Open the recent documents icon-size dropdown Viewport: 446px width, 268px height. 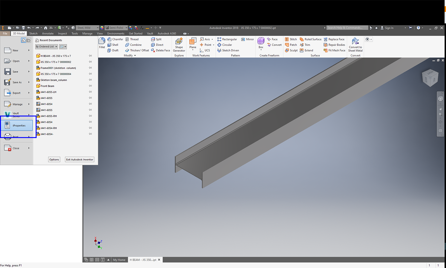coord(63,47)
